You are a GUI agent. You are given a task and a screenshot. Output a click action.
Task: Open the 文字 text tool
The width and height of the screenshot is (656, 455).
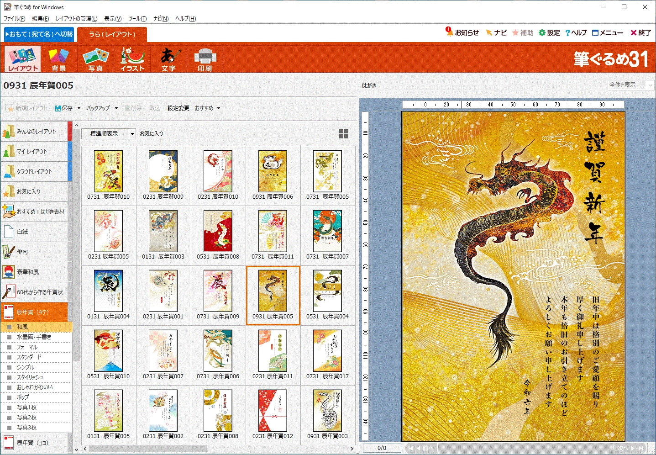(168, 59)
